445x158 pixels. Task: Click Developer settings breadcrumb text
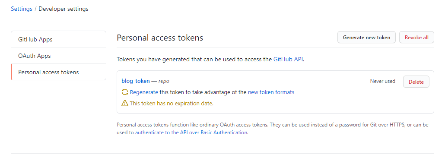point(63,9)
